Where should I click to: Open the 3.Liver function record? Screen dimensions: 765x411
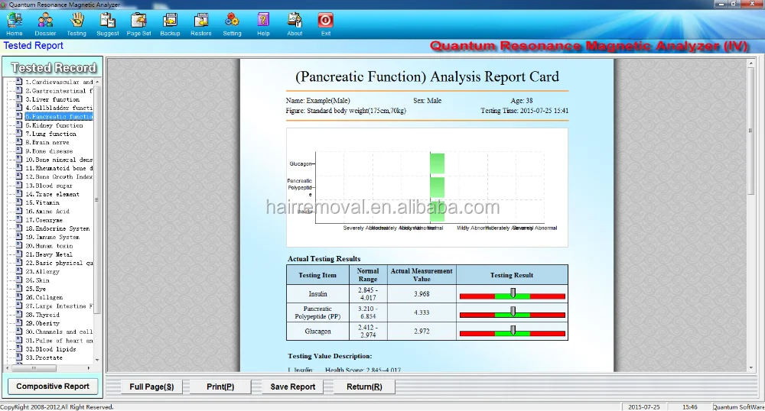(53, 99)
